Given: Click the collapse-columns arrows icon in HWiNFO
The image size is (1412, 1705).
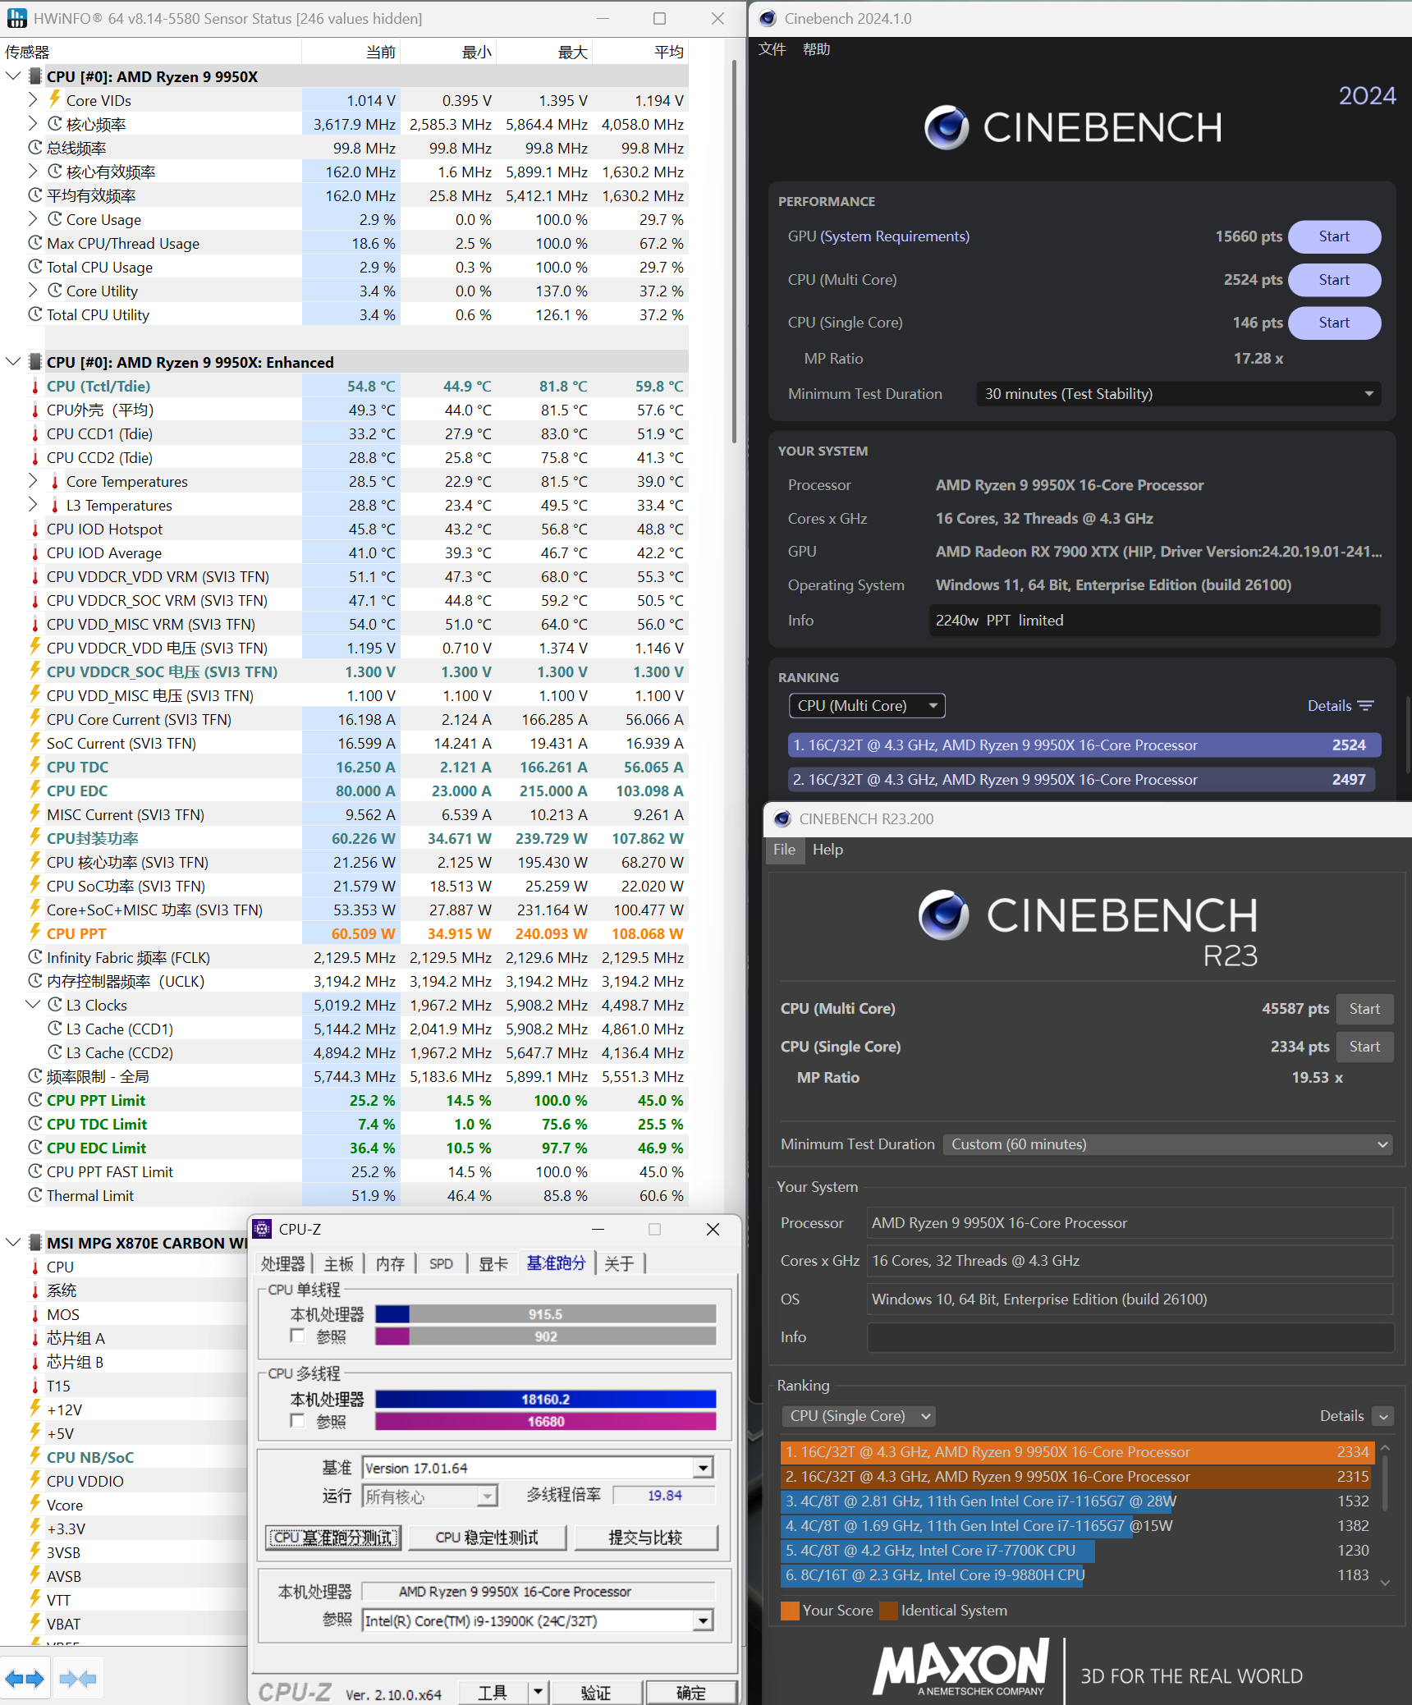Looking at the screenshot, I should pyautogui.click(x=78, y=1679).
